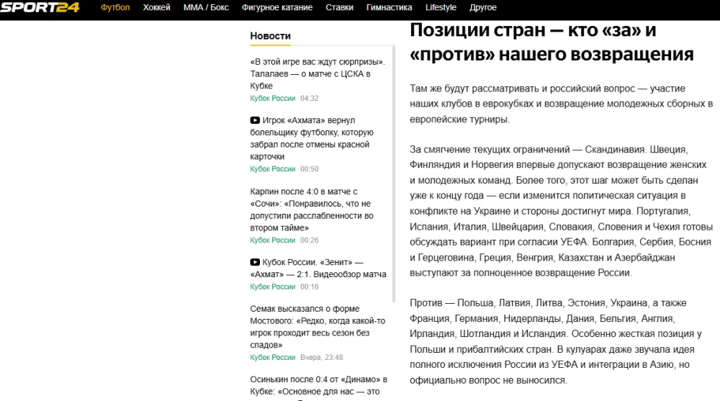This screenshot has height=401, width=720.
Task: Click video icon beside «Зенит» — «Ахмат» review
Action: tap(255, 262)
